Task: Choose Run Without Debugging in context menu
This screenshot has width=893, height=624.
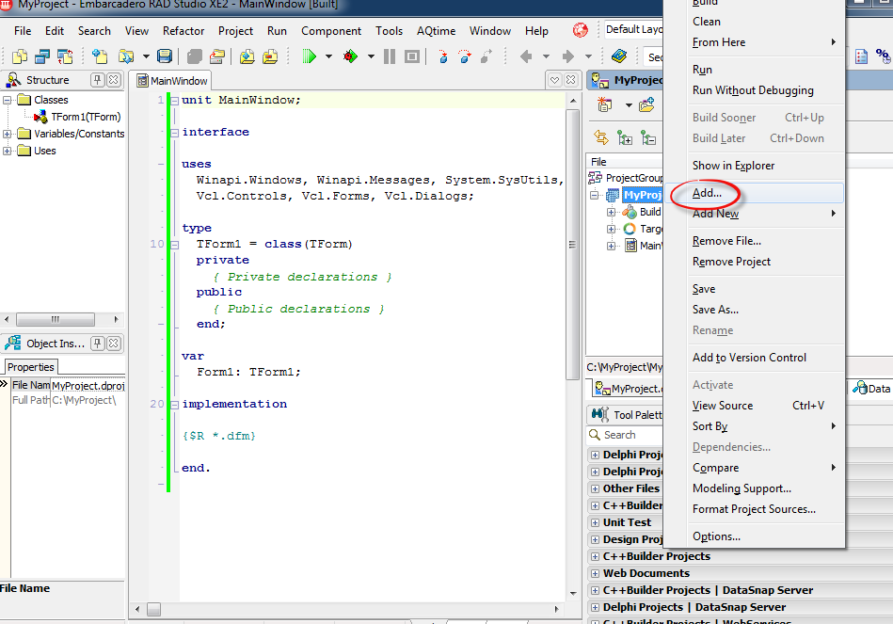Action: click(x=754, y=90)
